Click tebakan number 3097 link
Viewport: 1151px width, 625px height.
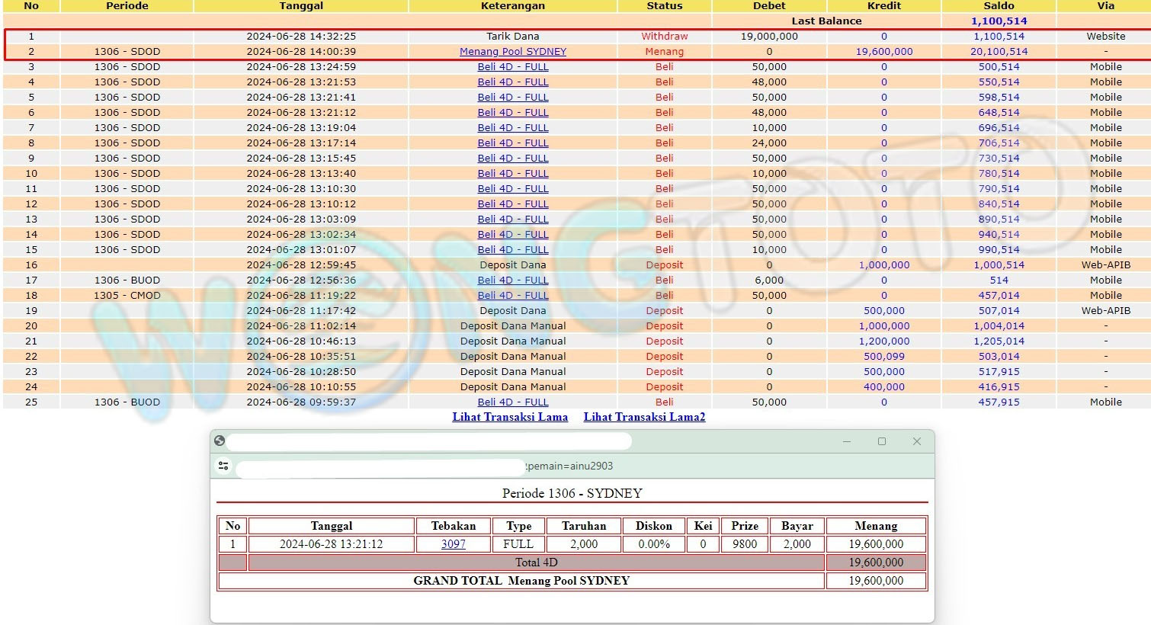[x=453, y=544]
